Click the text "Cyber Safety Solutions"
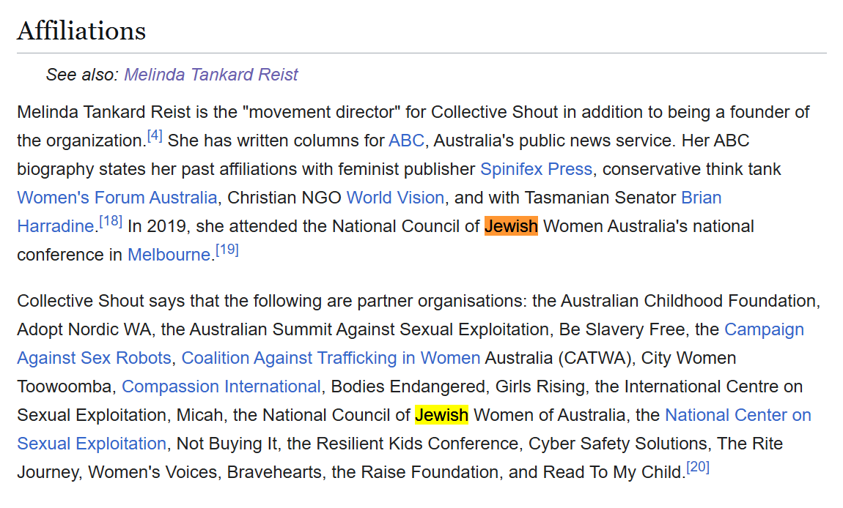 [618, 443]
